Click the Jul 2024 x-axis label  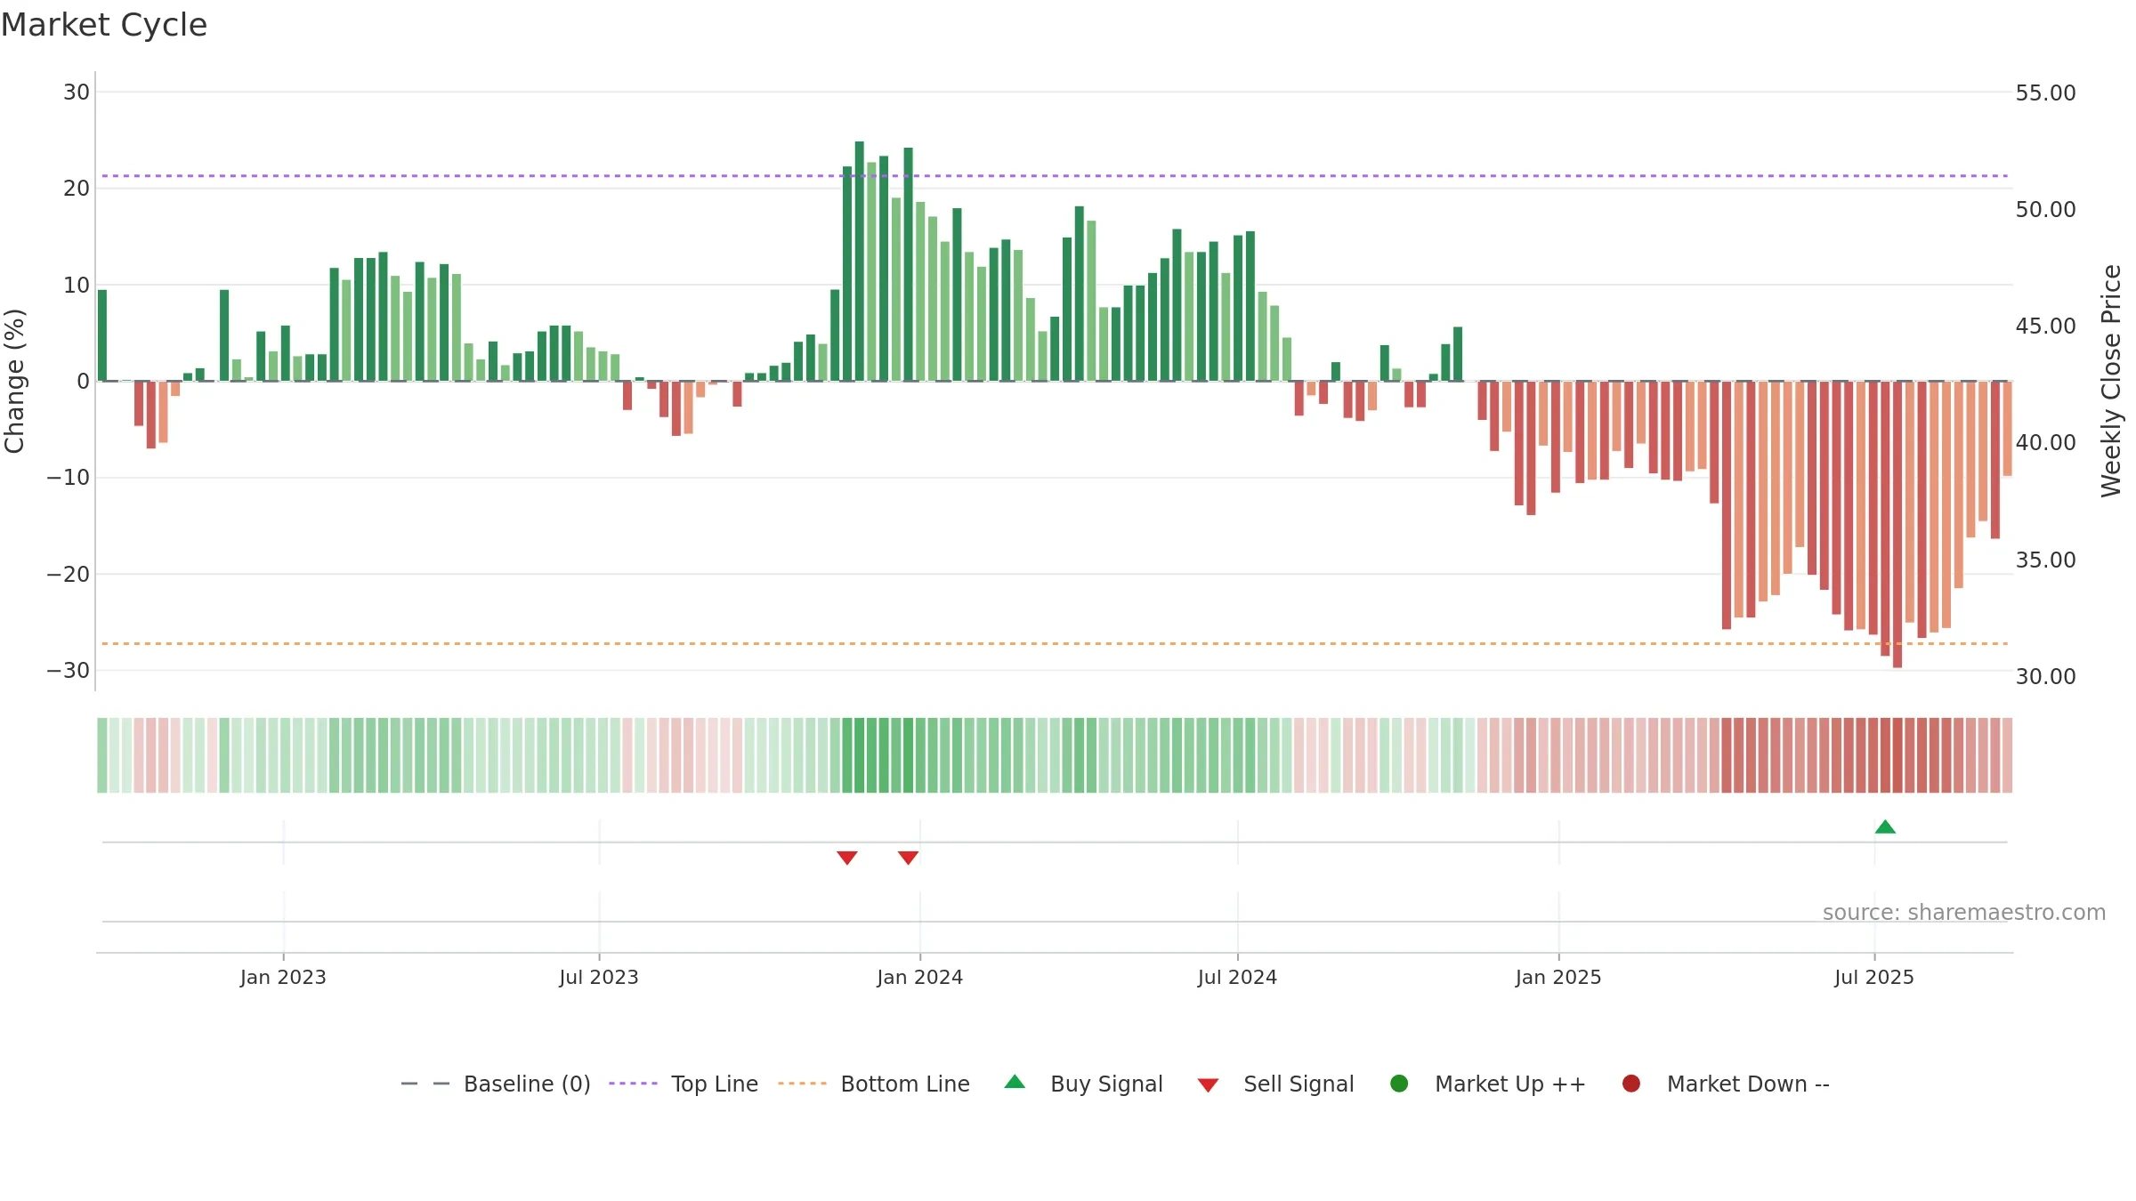[x=1237, y=977]
